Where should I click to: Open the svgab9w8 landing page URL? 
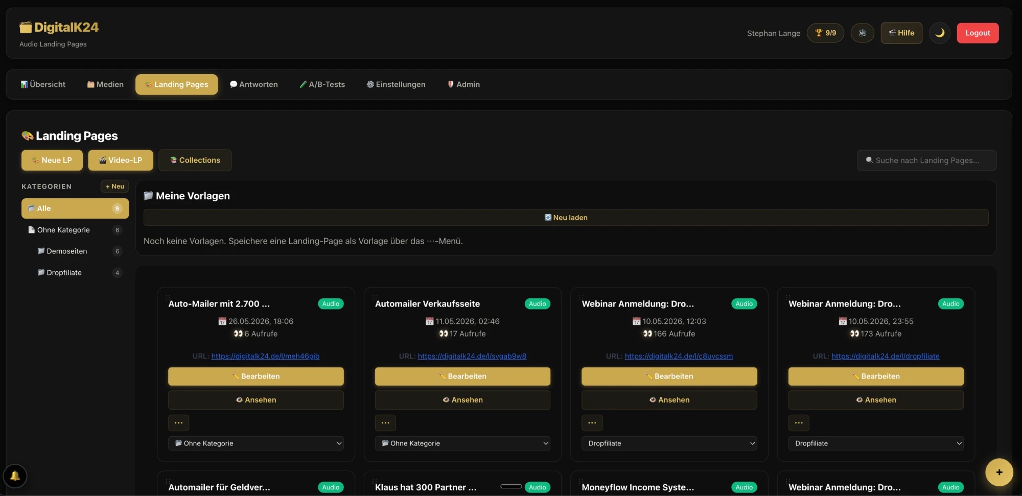point(472,356)
